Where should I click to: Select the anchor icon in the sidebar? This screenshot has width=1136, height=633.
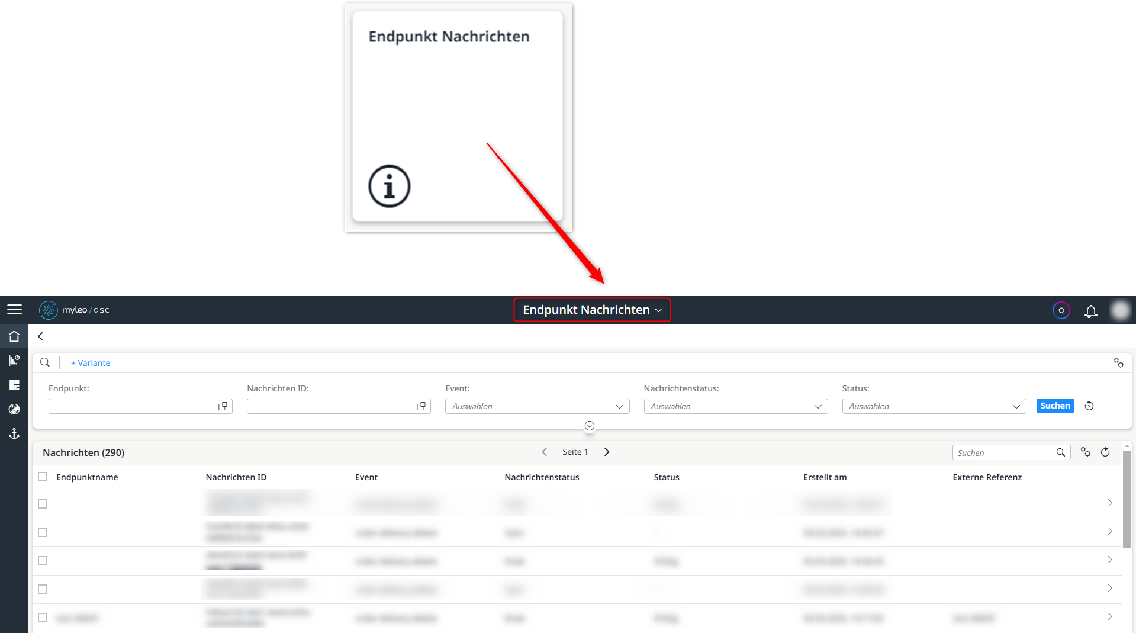tap(14, 433)
